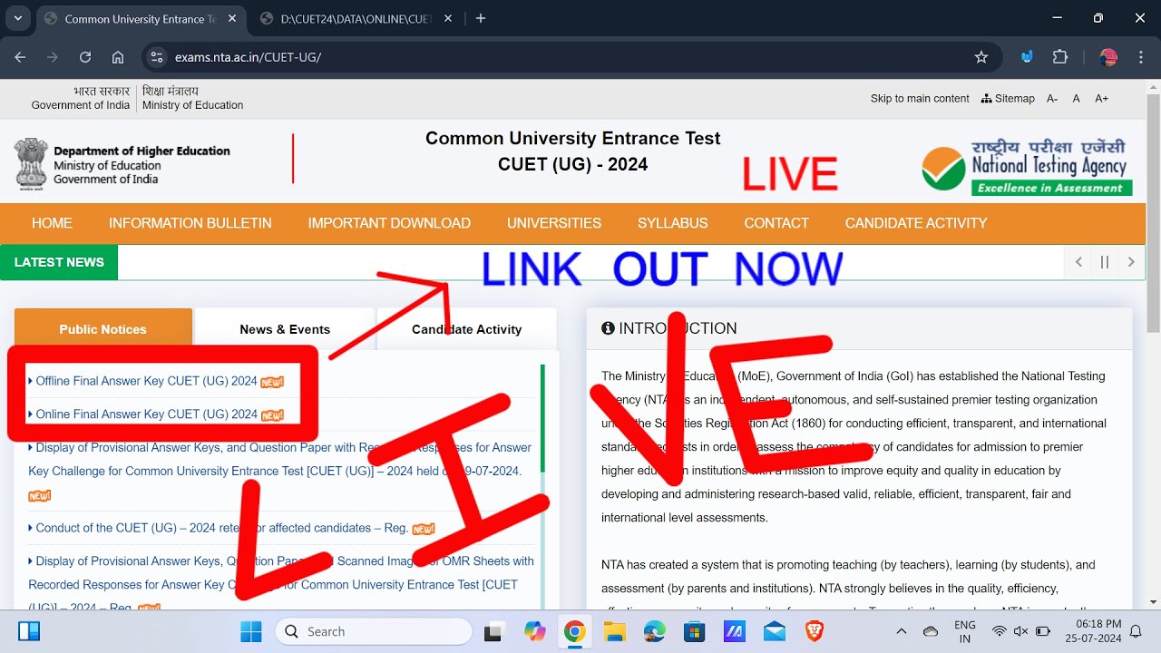Click the Government of India emblem

point(31,163)
